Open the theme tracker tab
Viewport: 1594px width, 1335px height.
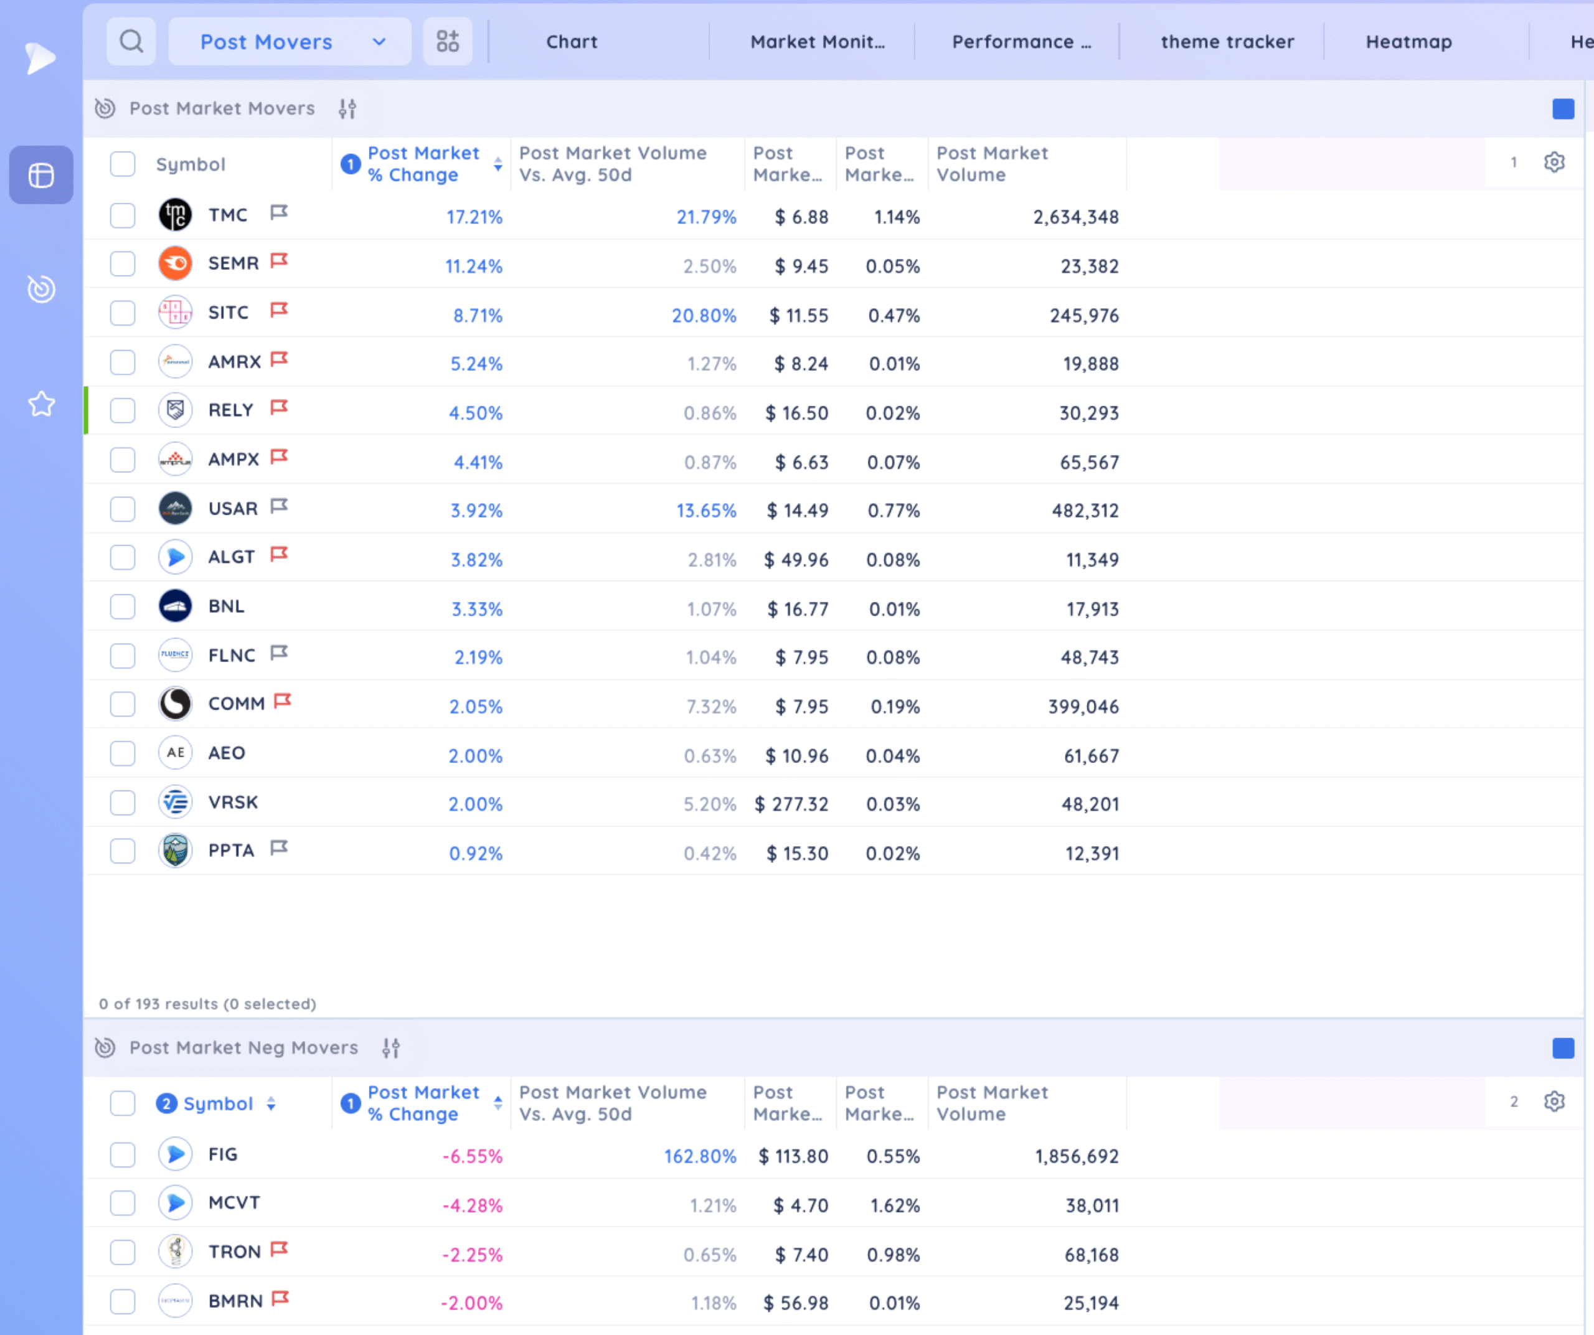click(x=1227, y=42)
